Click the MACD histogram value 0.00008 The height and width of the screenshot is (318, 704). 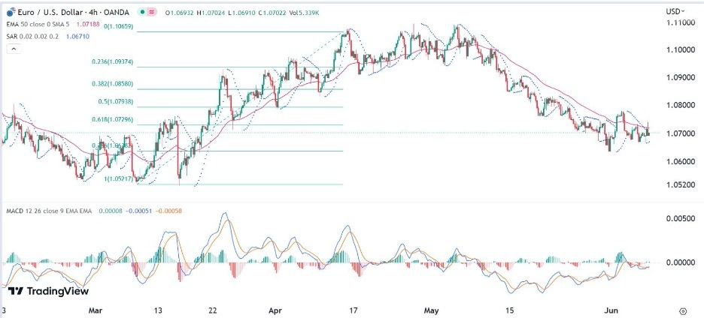(110, 211)
